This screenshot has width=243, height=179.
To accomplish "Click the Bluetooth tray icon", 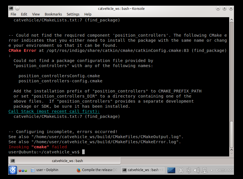I will point(189,170).
